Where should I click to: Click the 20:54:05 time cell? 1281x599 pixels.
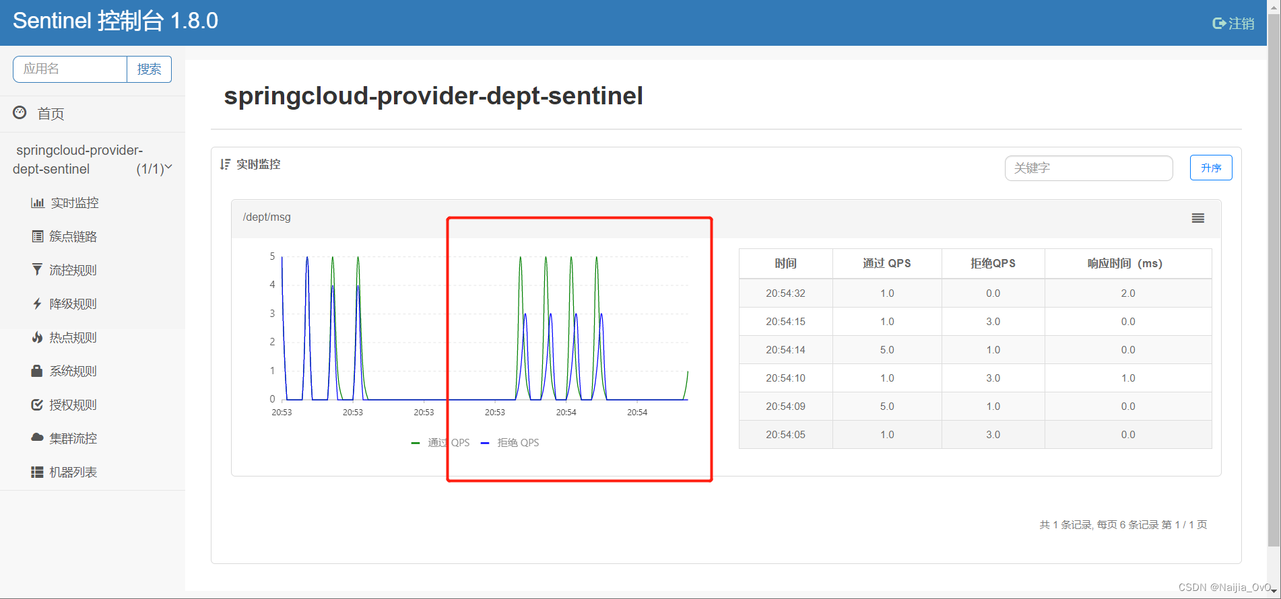pos(785,435)
